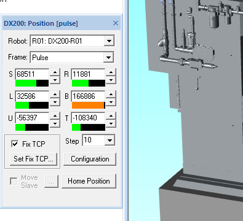This screenshot has width=243, height=221.
Task: Click the T axis value field -108340
Action: pyautogui.click(x=88, y=118)
